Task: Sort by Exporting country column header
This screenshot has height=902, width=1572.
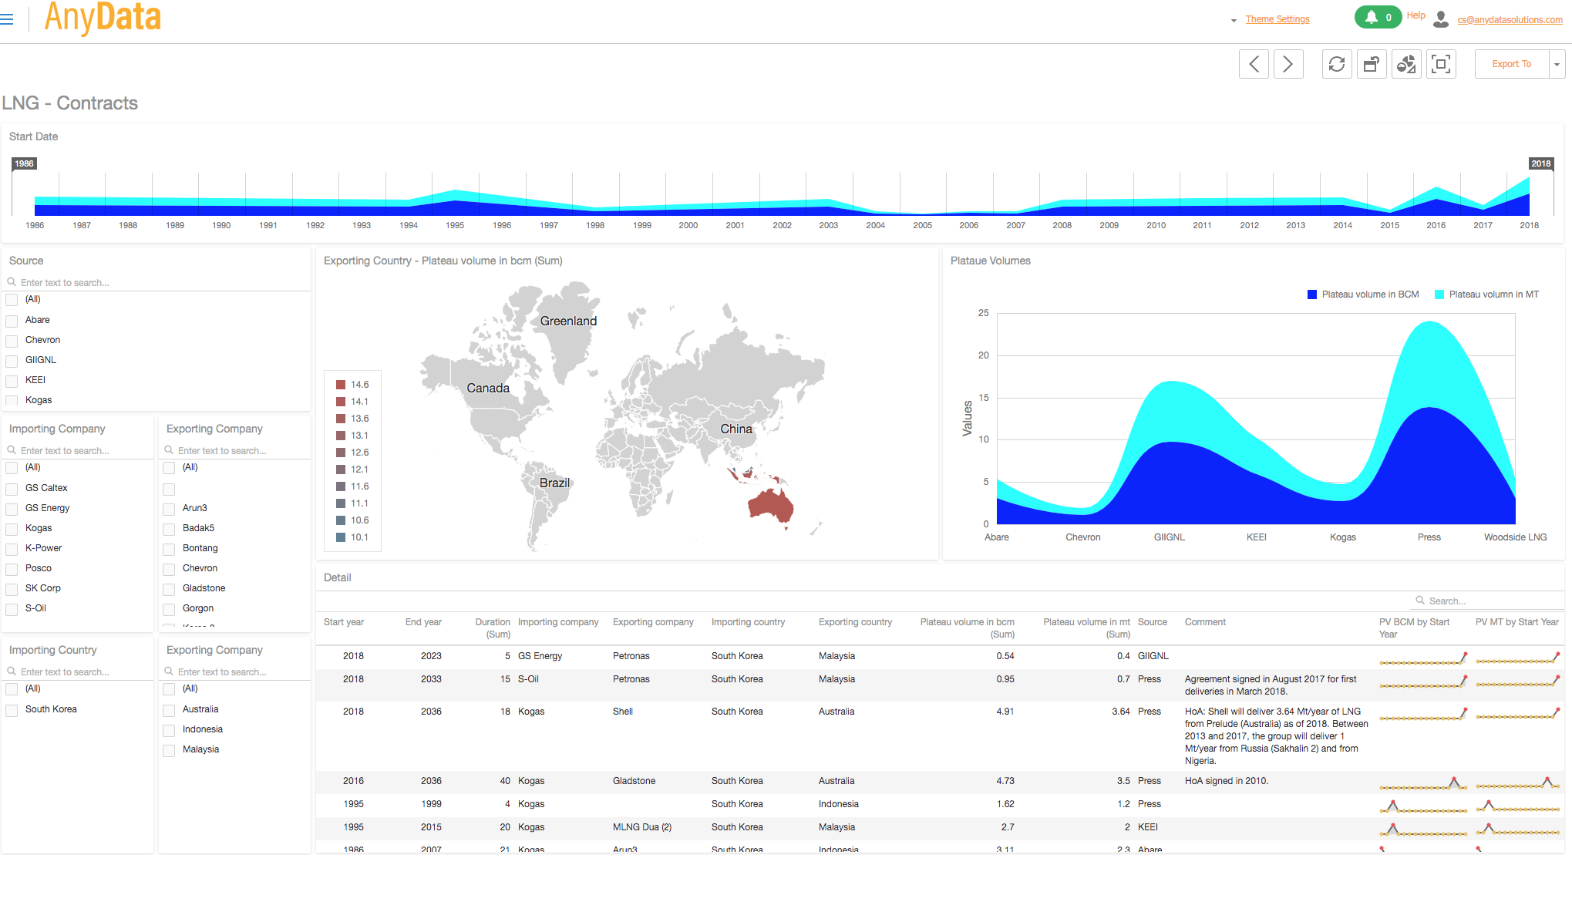Action: (855, 622)
